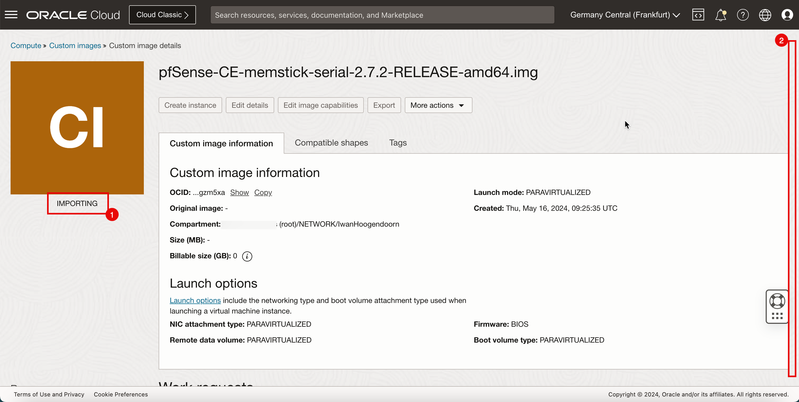The height and width of the screenshot is (402, 799).
Task: Switch to the Compatible shapes tab
Action: (x=331, y=143)
